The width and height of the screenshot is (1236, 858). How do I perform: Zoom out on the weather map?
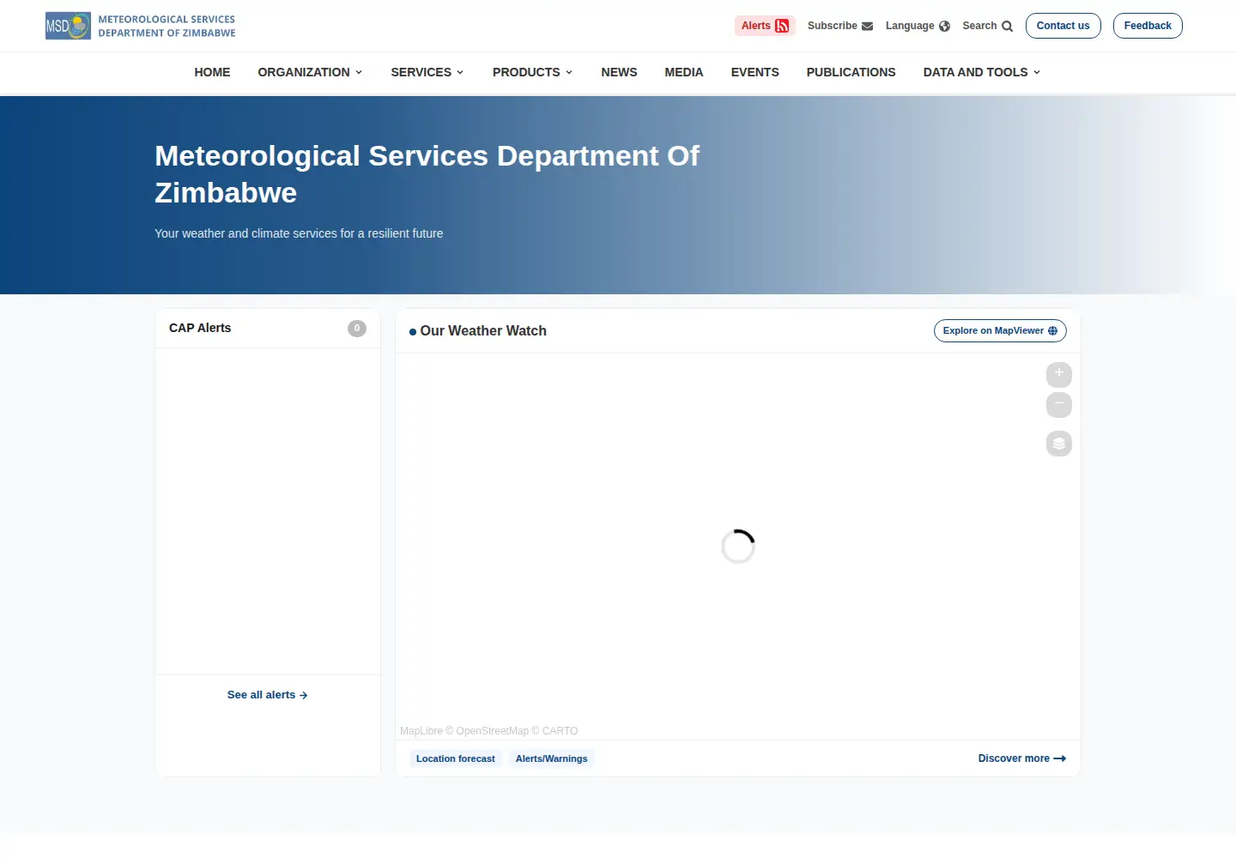1059,404
